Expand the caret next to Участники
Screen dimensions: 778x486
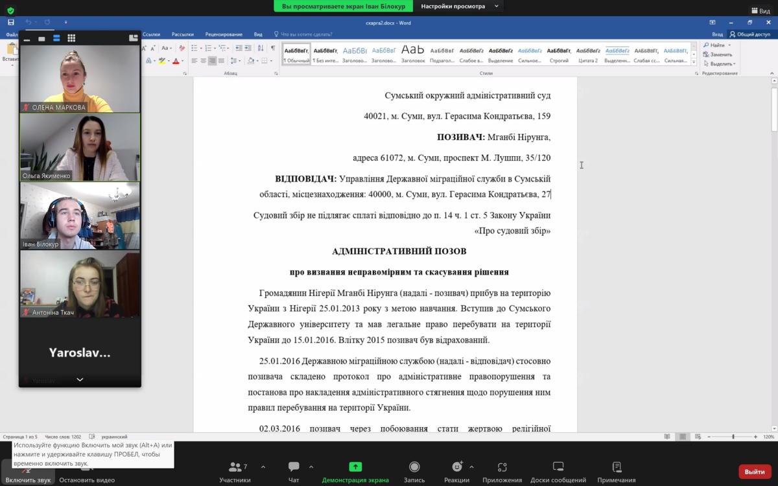coord(263,467)
